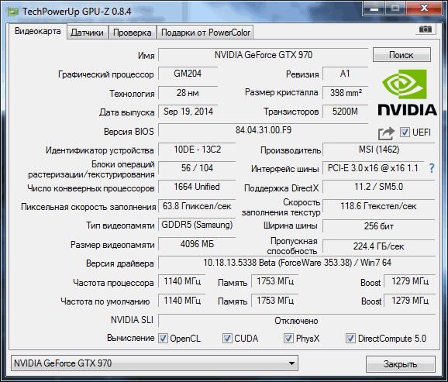This screenshot has width=448, height=382.
Task: Click the 224.4 ГБ/сек bandwidth value
Action: pyautogui.click(x=378, y=246)
